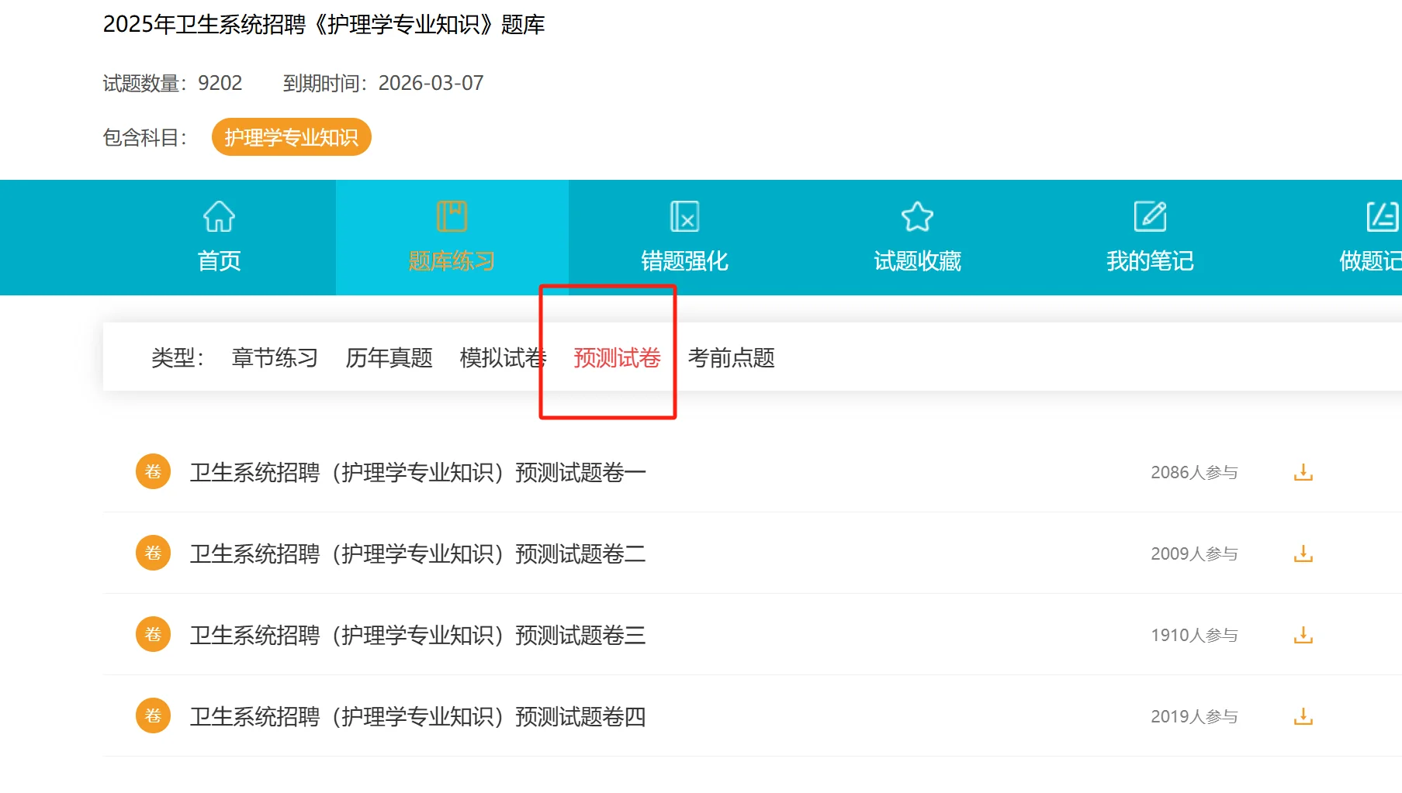The width and height of the screenshot is (1402, 793).
Task: Select the 历年真题 type filter
Action: (389, 357)
